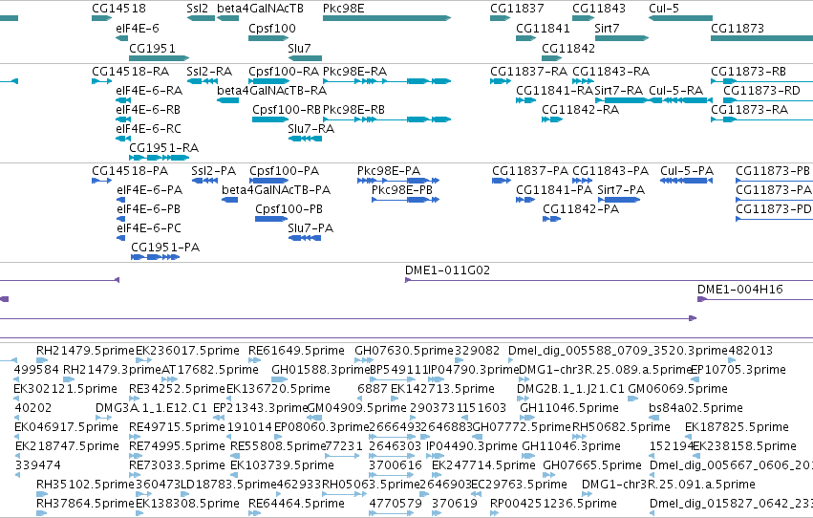Click the Slu7-PA protein label
This screenshot has width=813, height=518.
[310, 228]
